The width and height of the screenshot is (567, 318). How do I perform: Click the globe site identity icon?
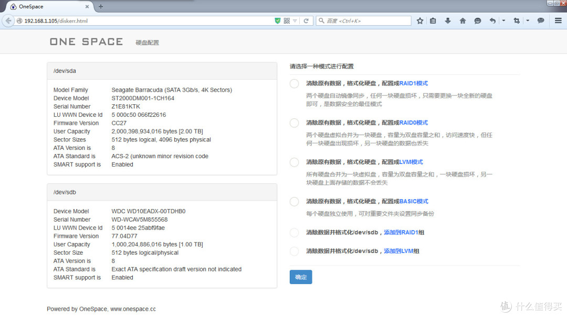(19, 21)
